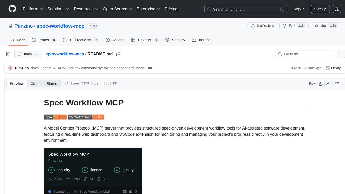Image resolution: width=345 pixels, height=194 pixels.
Task: Select the Preview view
Action: point(17,84)
